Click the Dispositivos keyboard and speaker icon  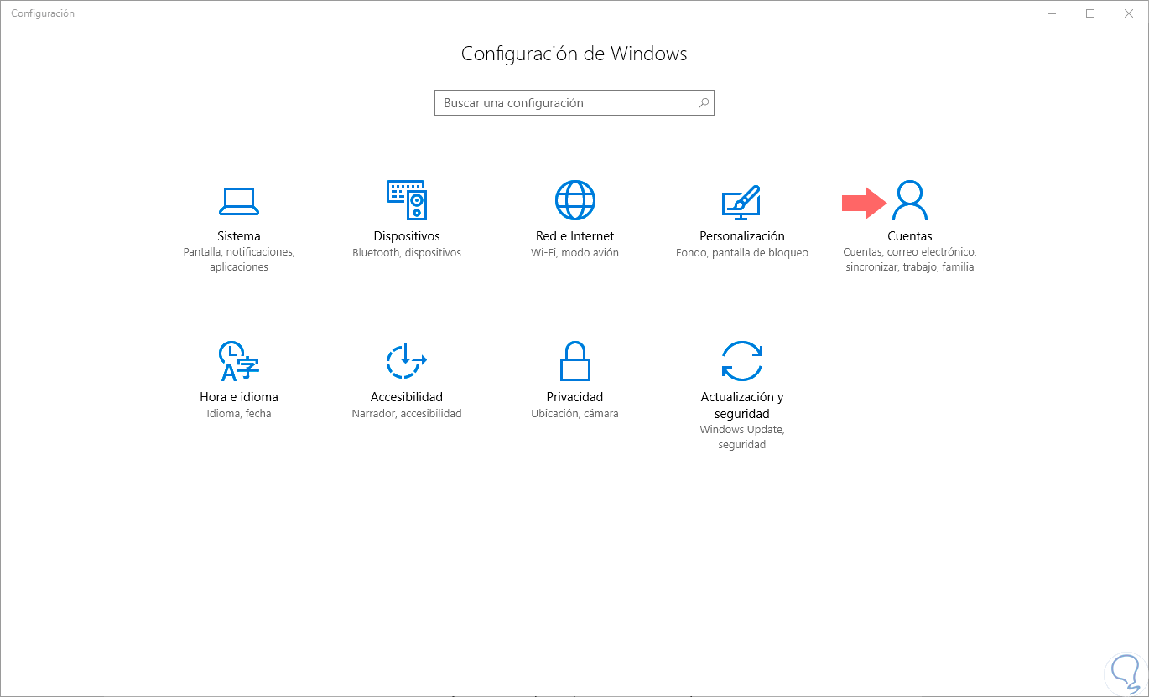click(x=407, y=200)
